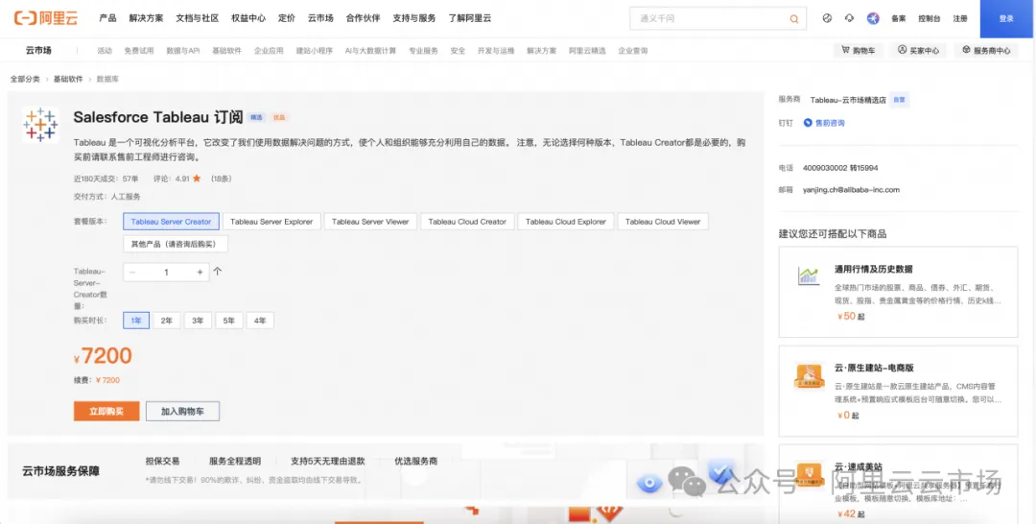Screen dimensions: 1036x524
Task: Click 全部分类 in the breadcrumb
Action: point(24,79)
